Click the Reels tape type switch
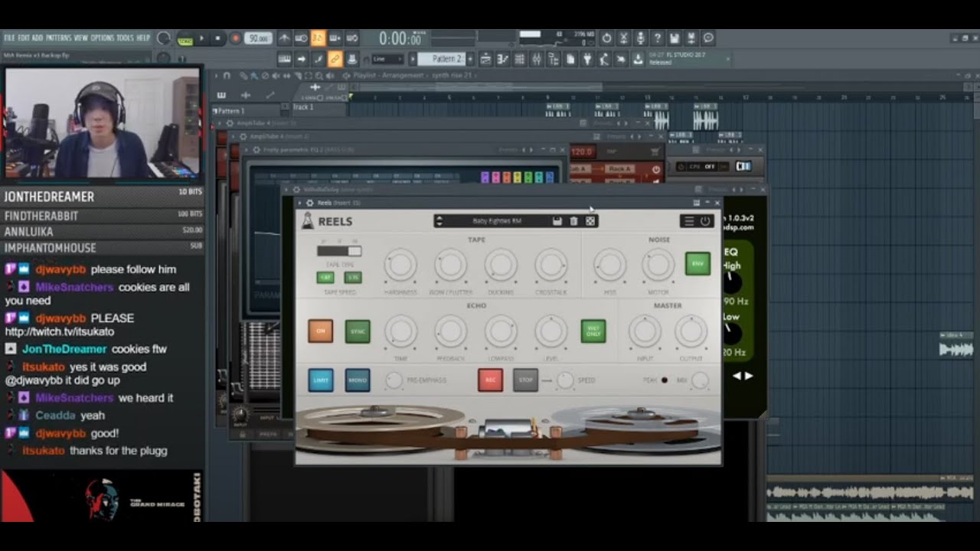 (339, 251)
